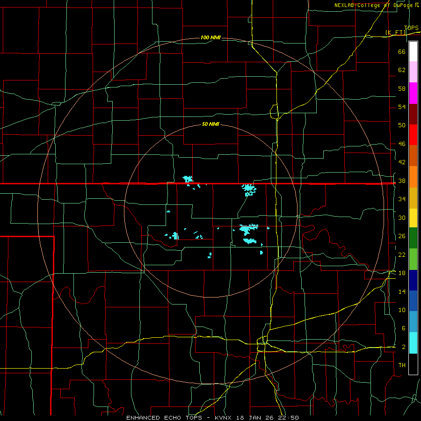Click the '54' legend value
421x421 pixels.
click(402, 107)
